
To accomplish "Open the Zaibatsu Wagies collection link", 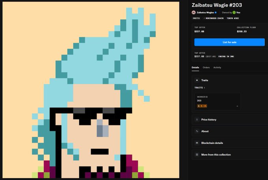I will [205, 13].
